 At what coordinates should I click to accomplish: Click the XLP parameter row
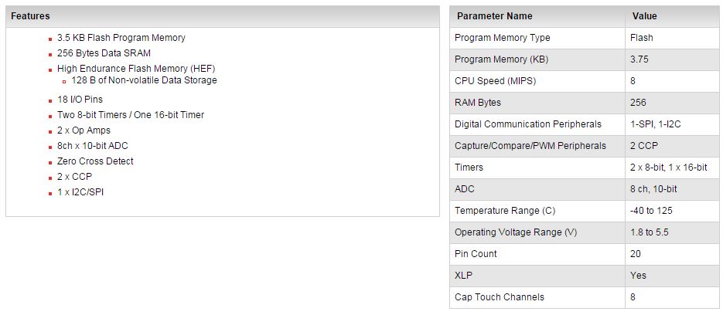(585, 276)
